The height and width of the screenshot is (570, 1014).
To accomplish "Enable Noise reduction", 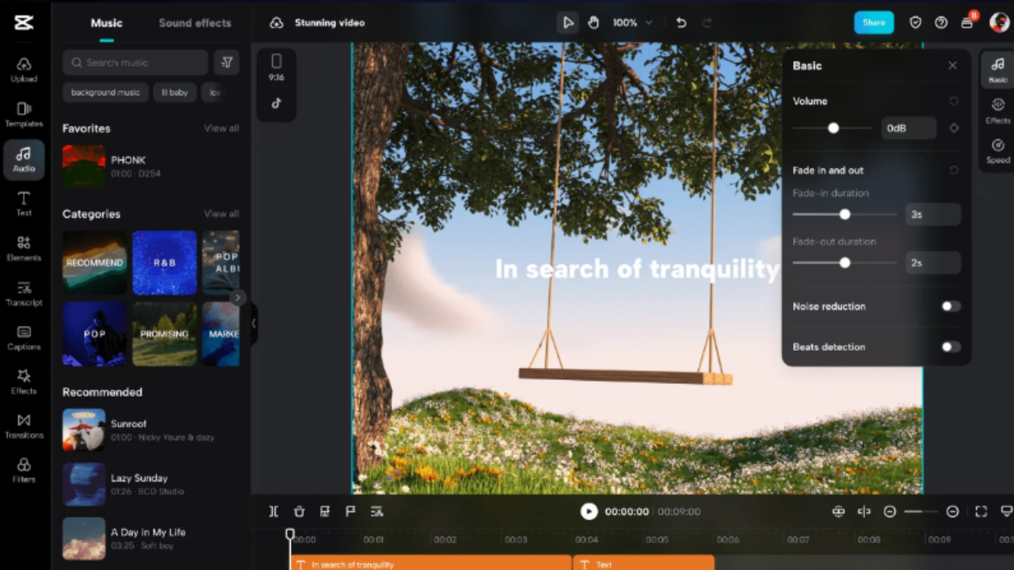I will tap(951, 306).
